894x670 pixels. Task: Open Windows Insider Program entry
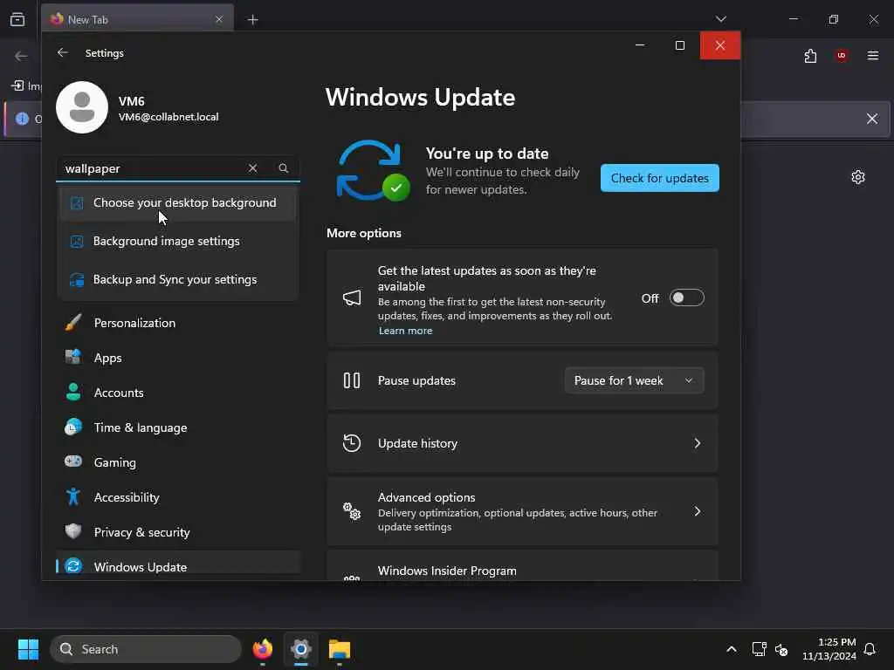coord(522,565)
